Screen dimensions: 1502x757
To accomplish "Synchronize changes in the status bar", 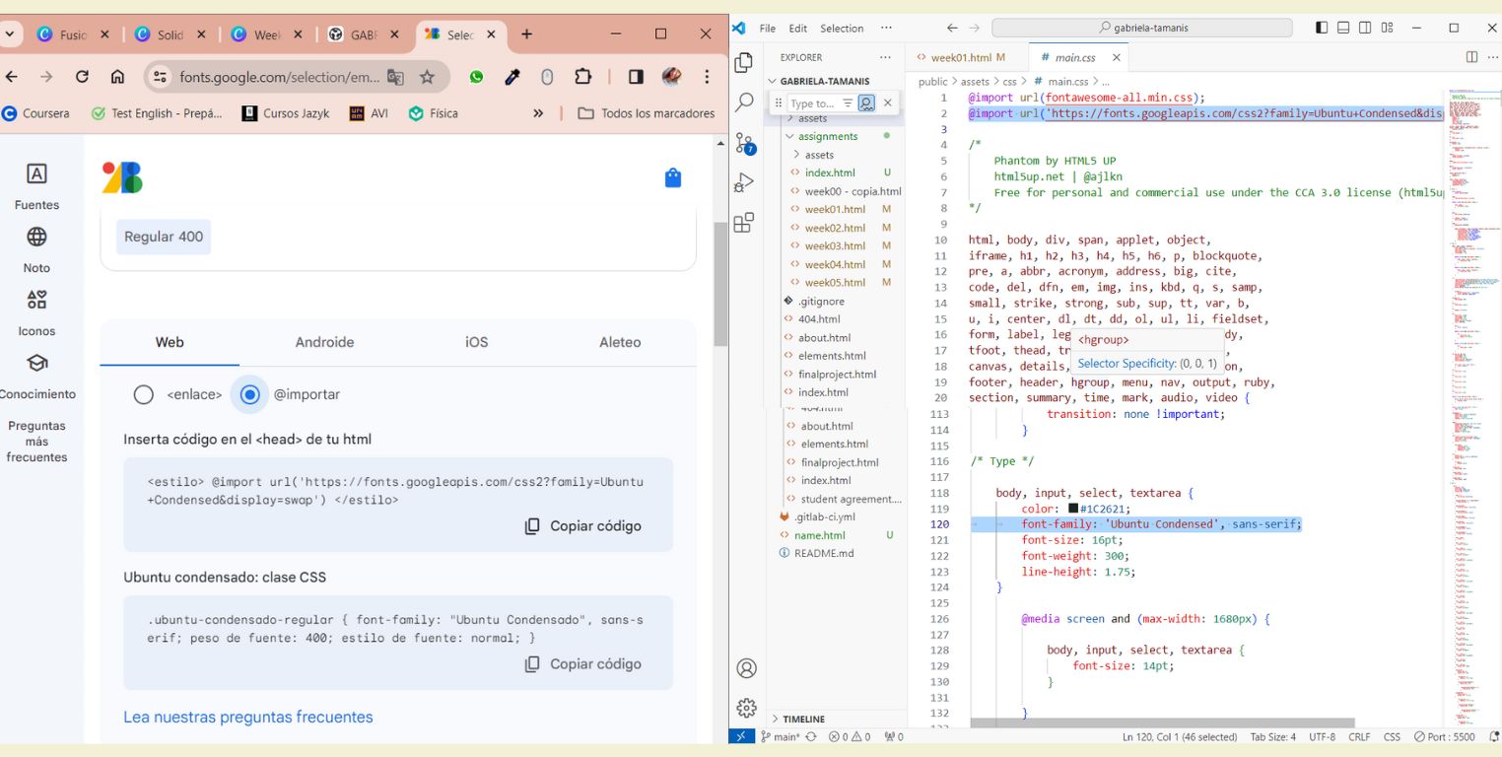I will click(811, 736).
